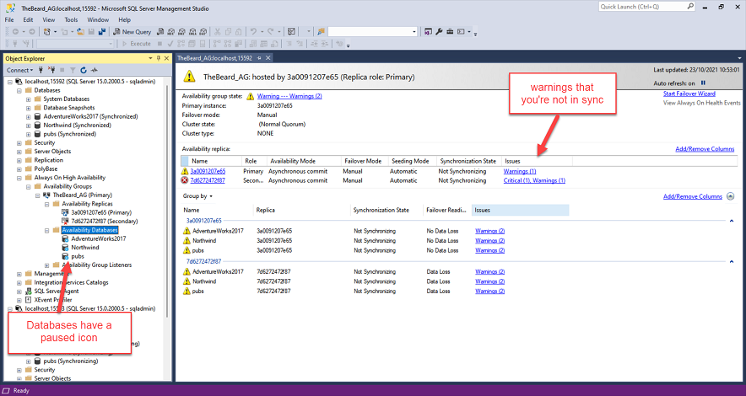Screen dimensions: 746x396
Task: Click the Cut scissors icon in toolbar
Action: [x=217, y=32]
